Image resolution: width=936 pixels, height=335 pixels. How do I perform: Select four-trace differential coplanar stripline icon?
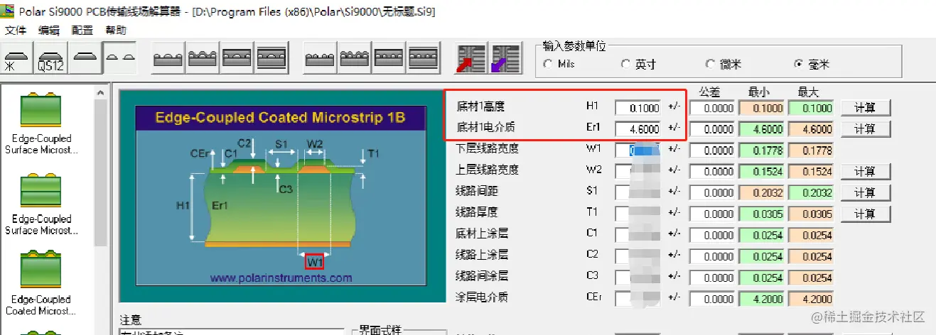pos(423,57)
